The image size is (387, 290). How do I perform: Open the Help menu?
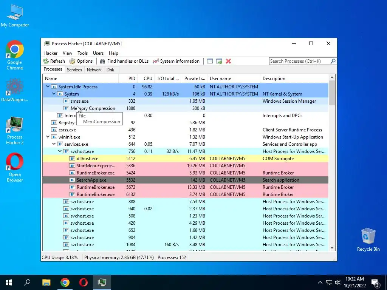113,53
